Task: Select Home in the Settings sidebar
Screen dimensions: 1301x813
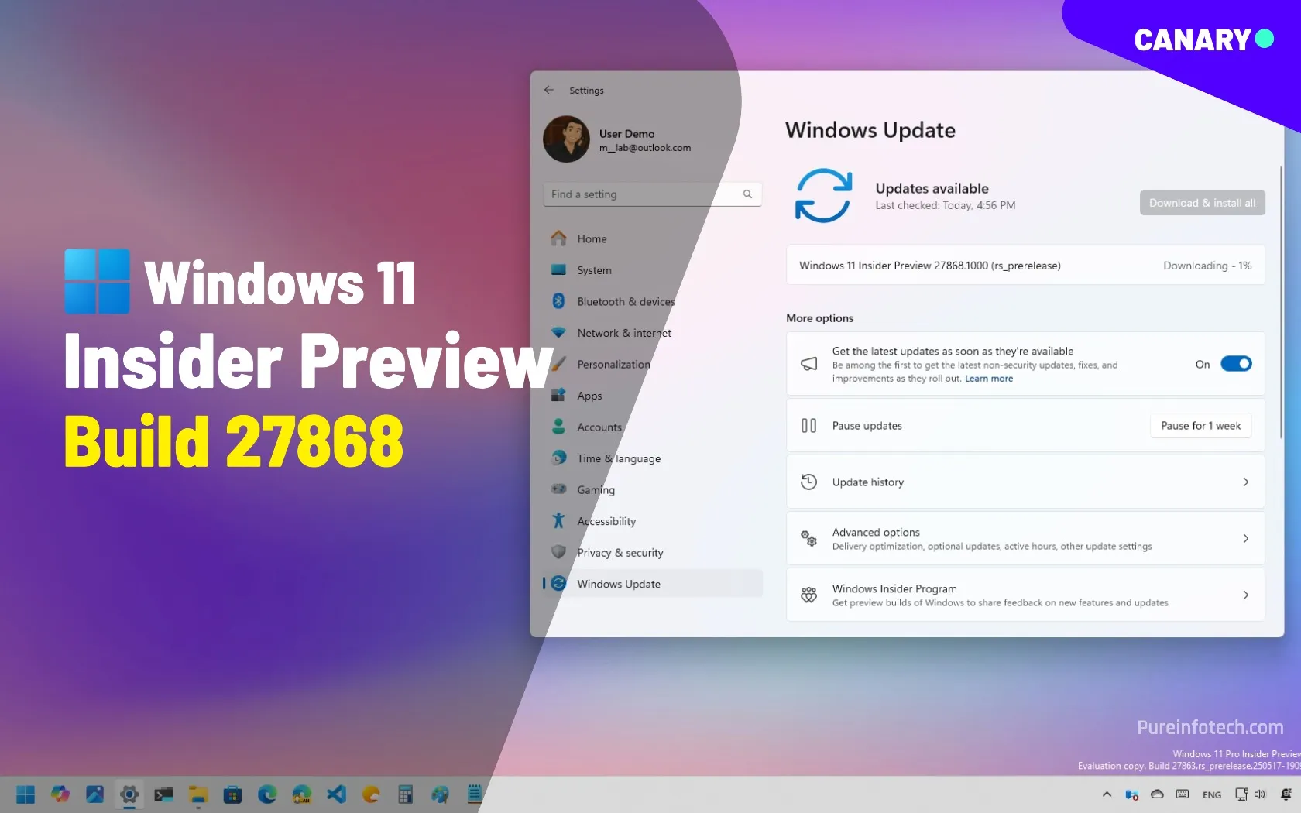Action: pyautogui.click(x=653, y=238)
